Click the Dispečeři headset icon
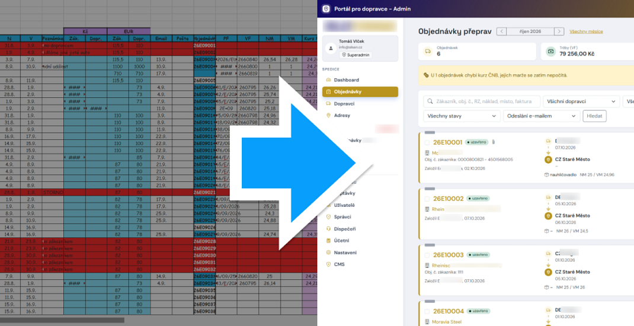This screenshot has height=326, width=634. 328,229
